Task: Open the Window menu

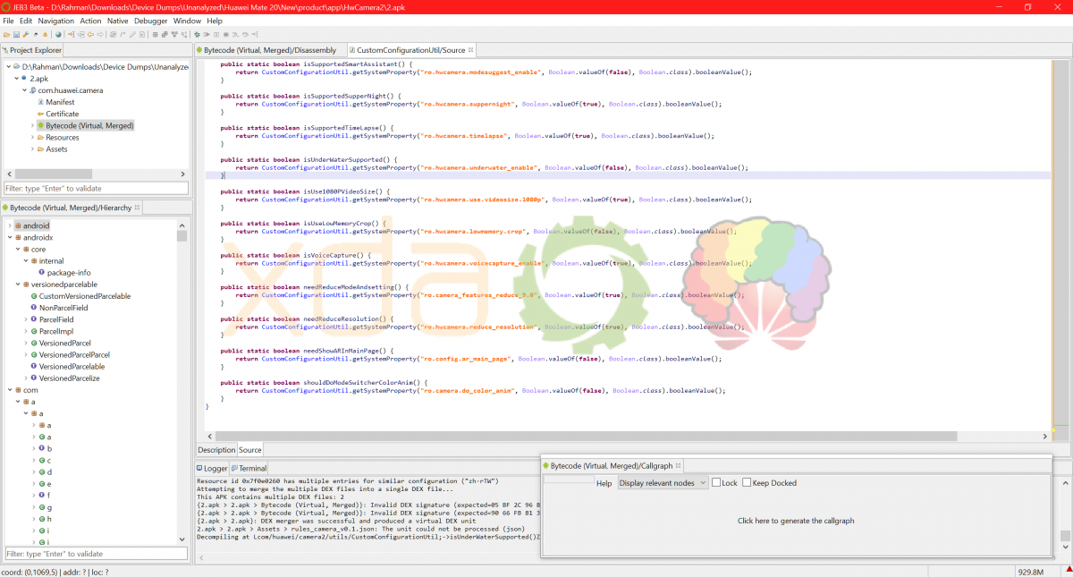Action: click(x=187, y=21)
